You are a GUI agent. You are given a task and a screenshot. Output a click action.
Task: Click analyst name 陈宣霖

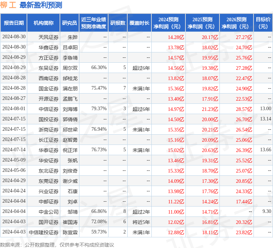pos(70,232)
